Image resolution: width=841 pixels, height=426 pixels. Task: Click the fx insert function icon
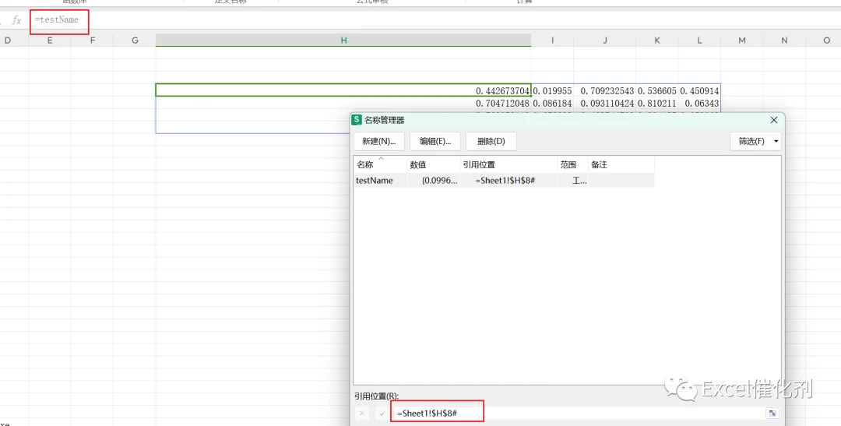(x=16, y=20)
